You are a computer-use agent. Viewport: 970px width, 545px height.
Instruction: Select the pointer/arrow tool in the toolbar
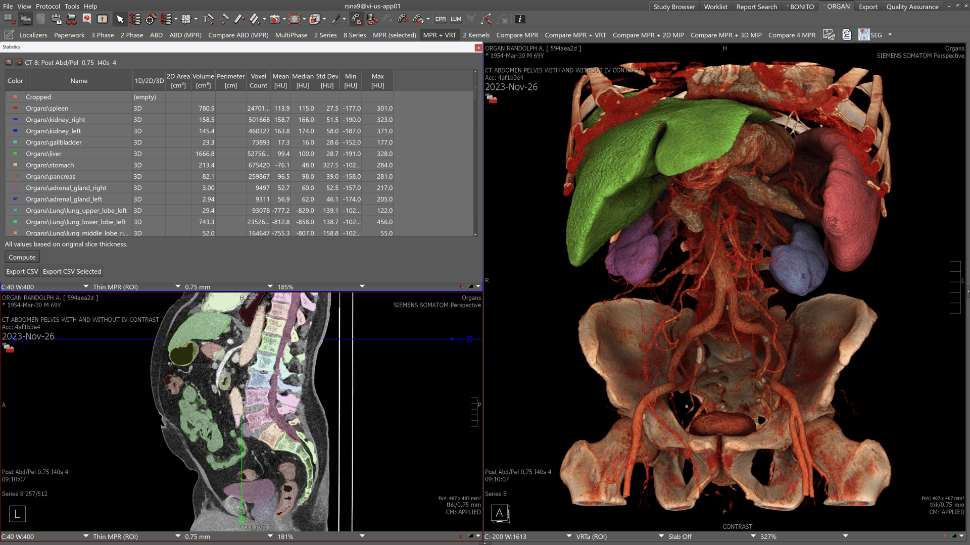click(x=120, y=19)
